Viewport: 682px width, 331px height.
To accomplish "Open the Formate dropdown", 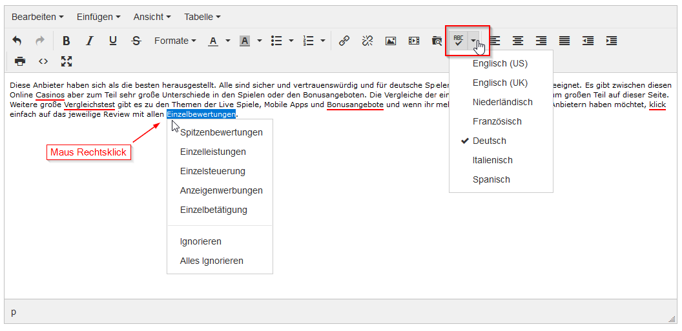I will (x=175, y=41).
